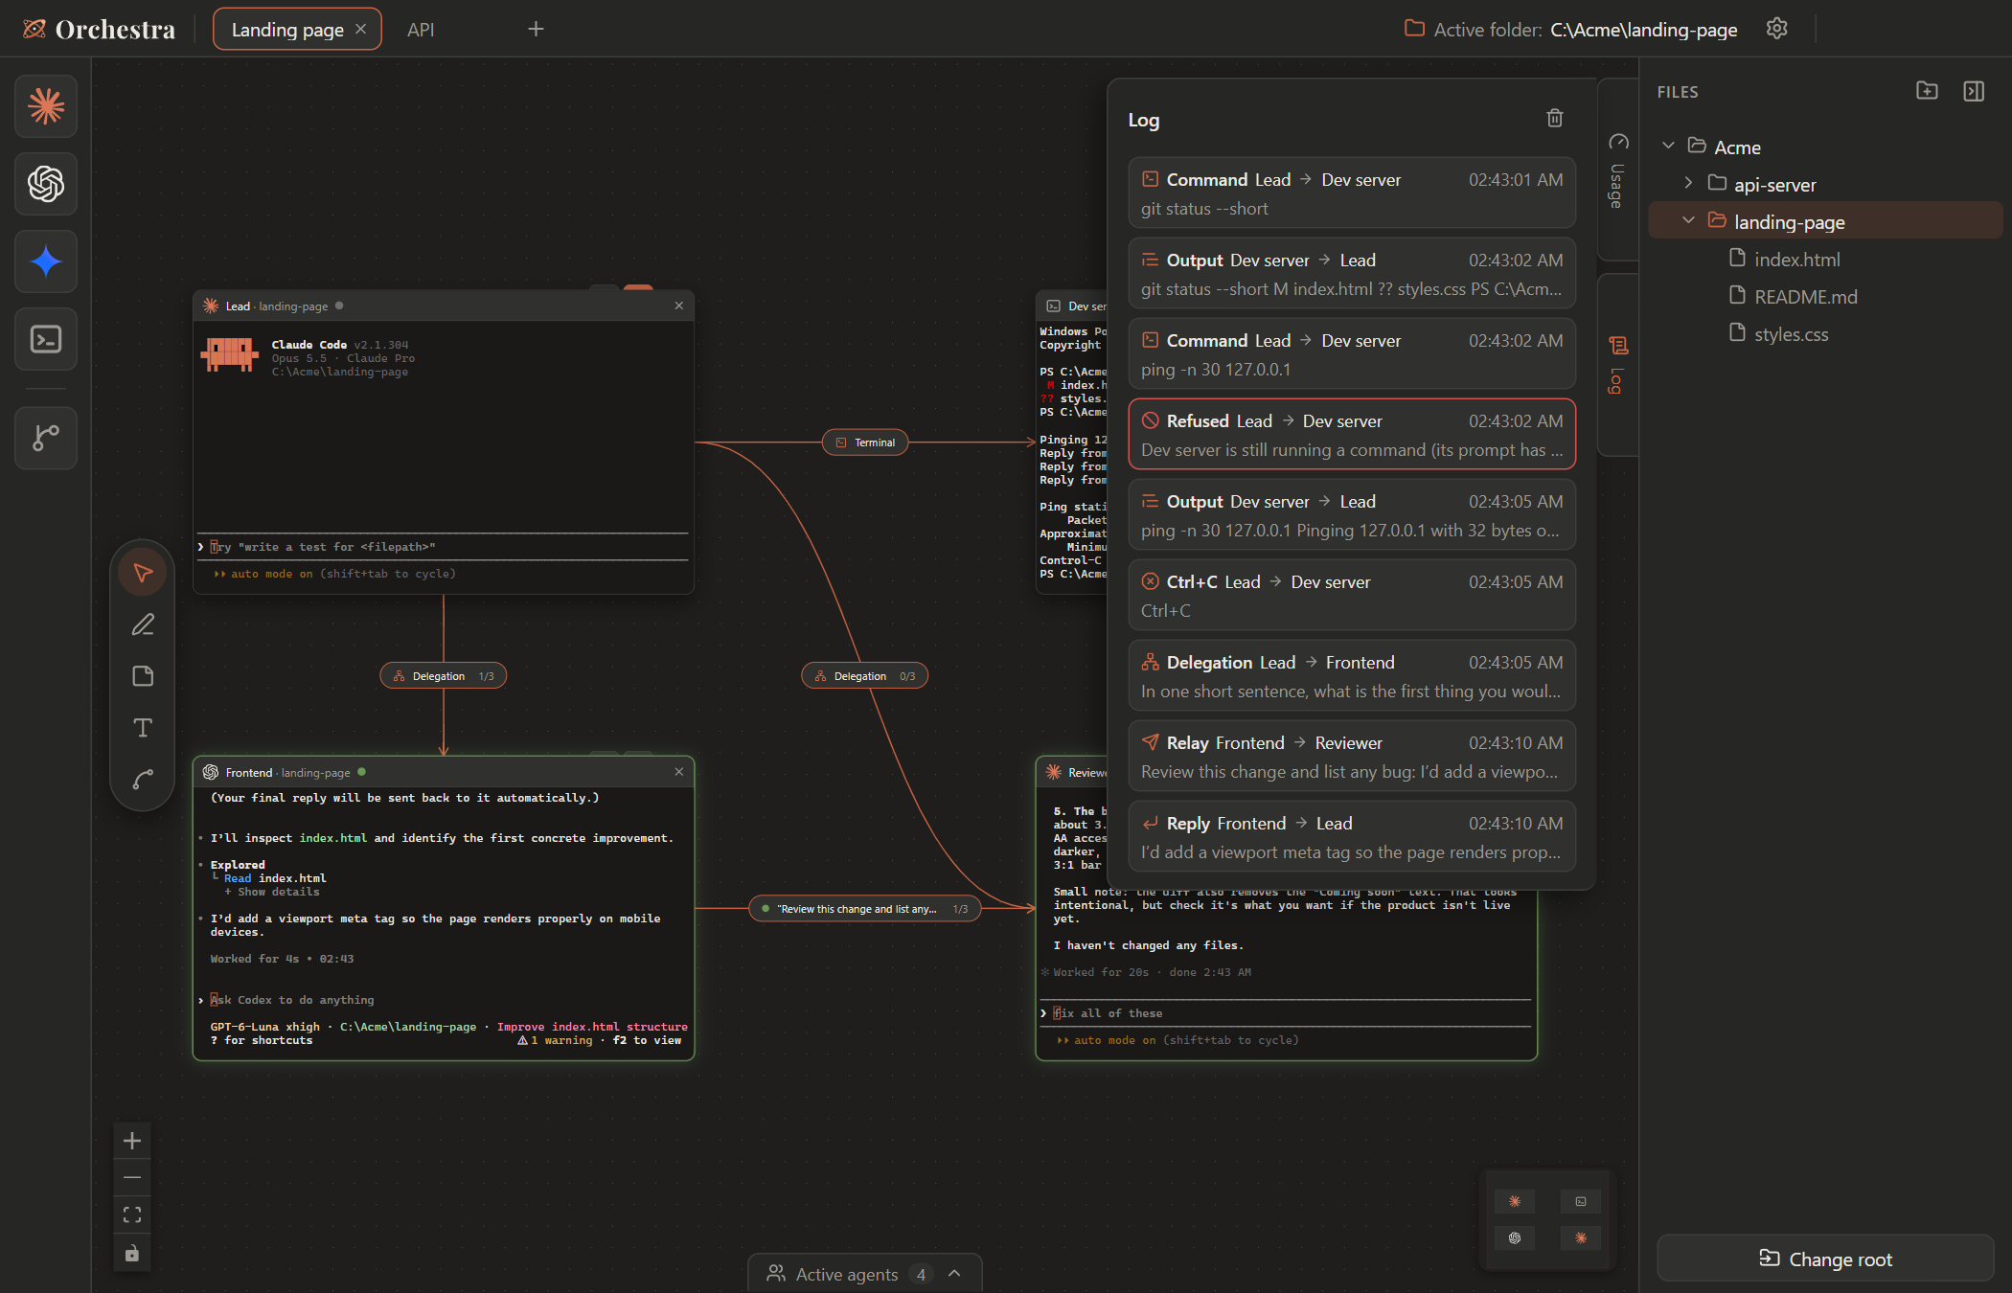Open the Refused Lead log entry
The image size is (2012, 1293).
pyautogui.click(x=1352, y=435)
